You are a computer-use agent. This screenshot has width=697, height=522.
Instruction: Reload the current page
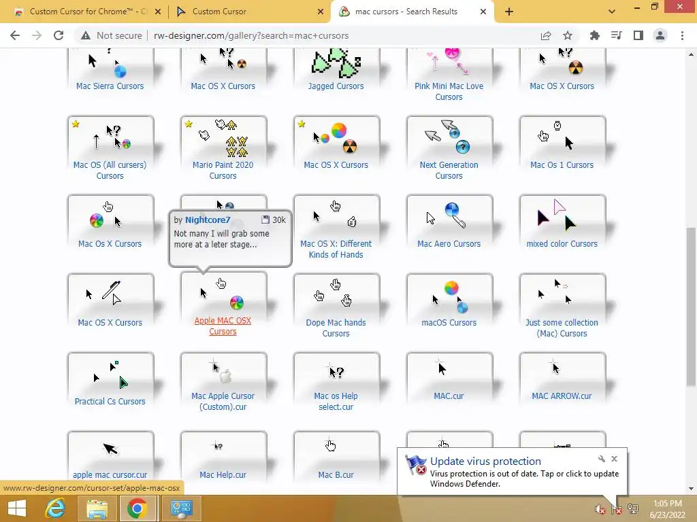59,35
